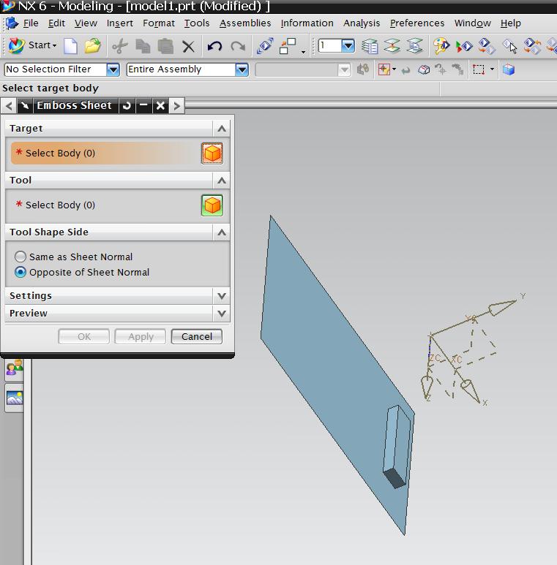Collapse the Target section
Screen dimensions: 557x565
(222, 129)
